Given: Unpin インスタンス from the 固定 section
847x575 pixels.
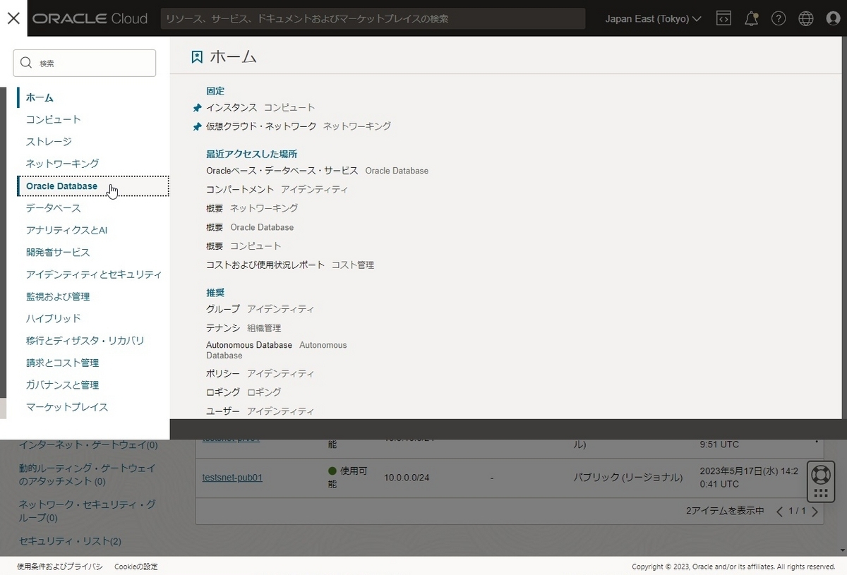Looking at the screenshot, I should click(197, 107).
